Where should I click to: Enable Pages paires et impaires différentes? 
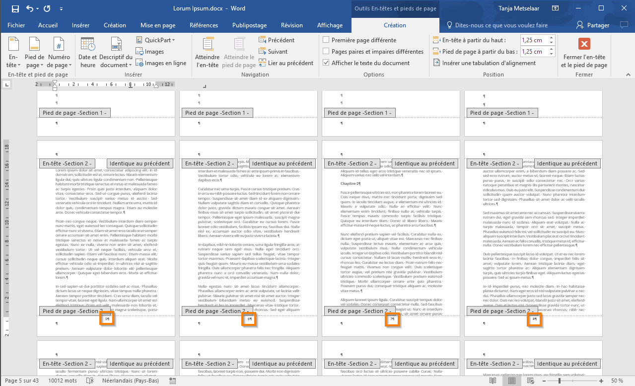pyautogui.click(x=373, y=52)
